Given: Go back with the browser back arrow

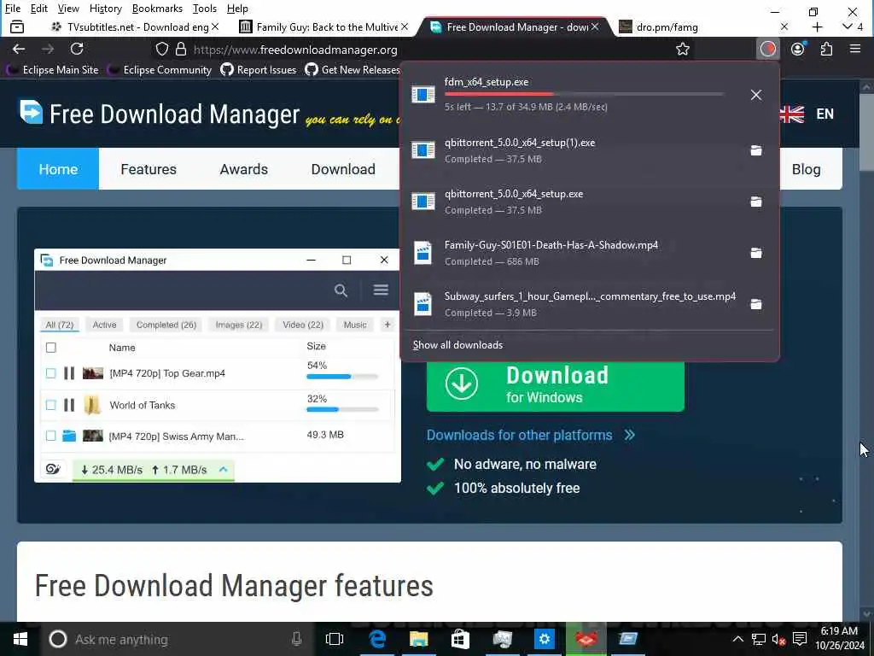Looking at the screenshot, I should 19,49.
